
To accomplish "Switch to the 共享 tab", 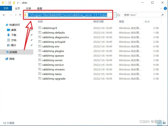I will (x=28, y=9).
